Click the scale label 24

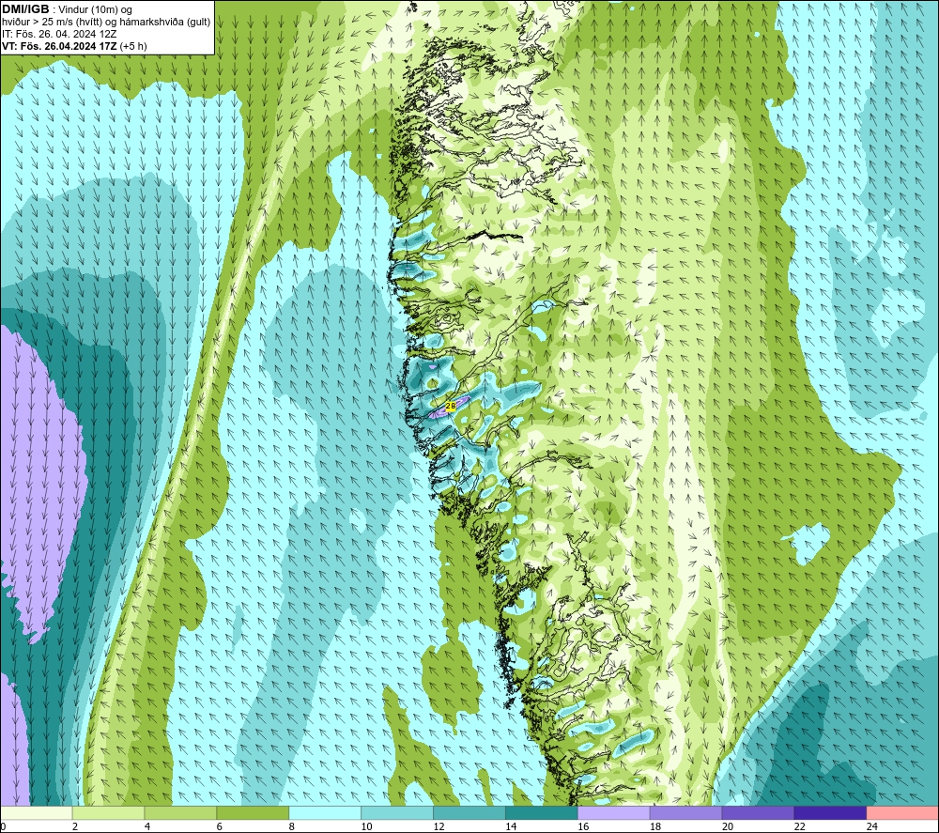coord(872,826)
